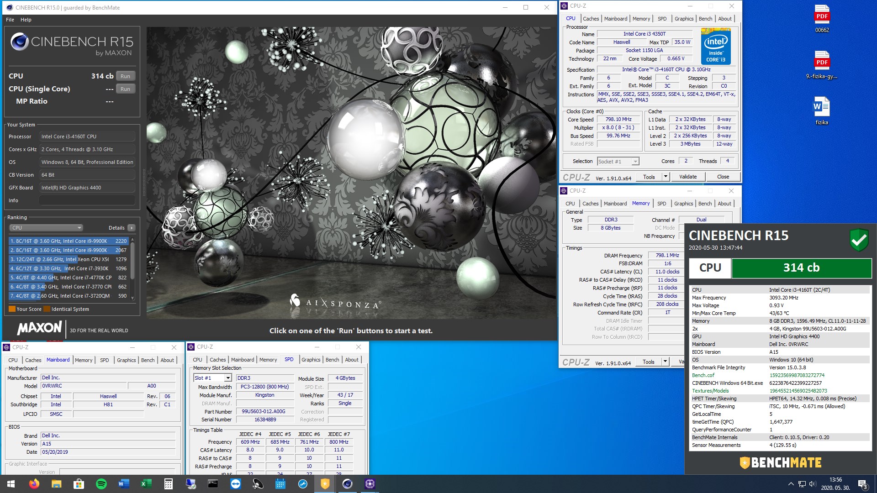Open the Ranking Details arrow button
The height and width of the screenshot is (493, 877).
(132, 228)
